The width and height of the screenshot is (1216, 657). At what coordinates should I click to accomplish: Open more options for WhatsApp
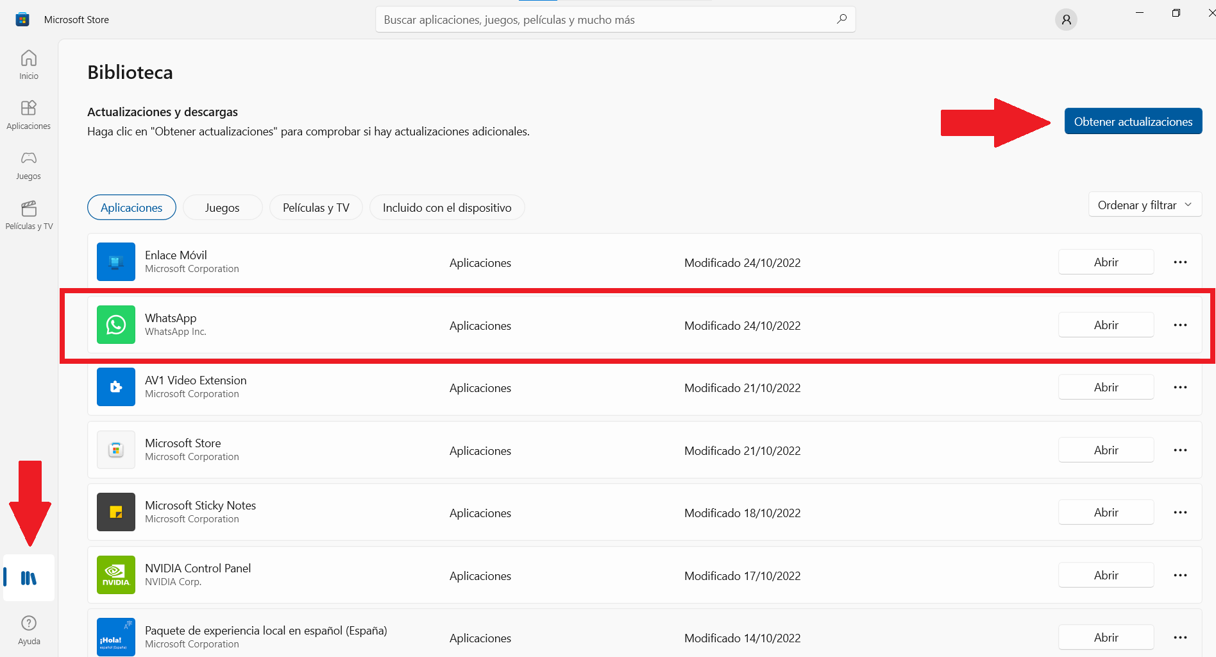[1180, 325]
